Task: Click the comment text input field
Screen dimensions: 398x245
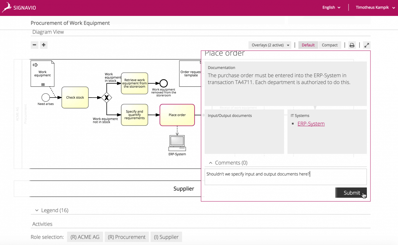Action: (x=285, y=176)
